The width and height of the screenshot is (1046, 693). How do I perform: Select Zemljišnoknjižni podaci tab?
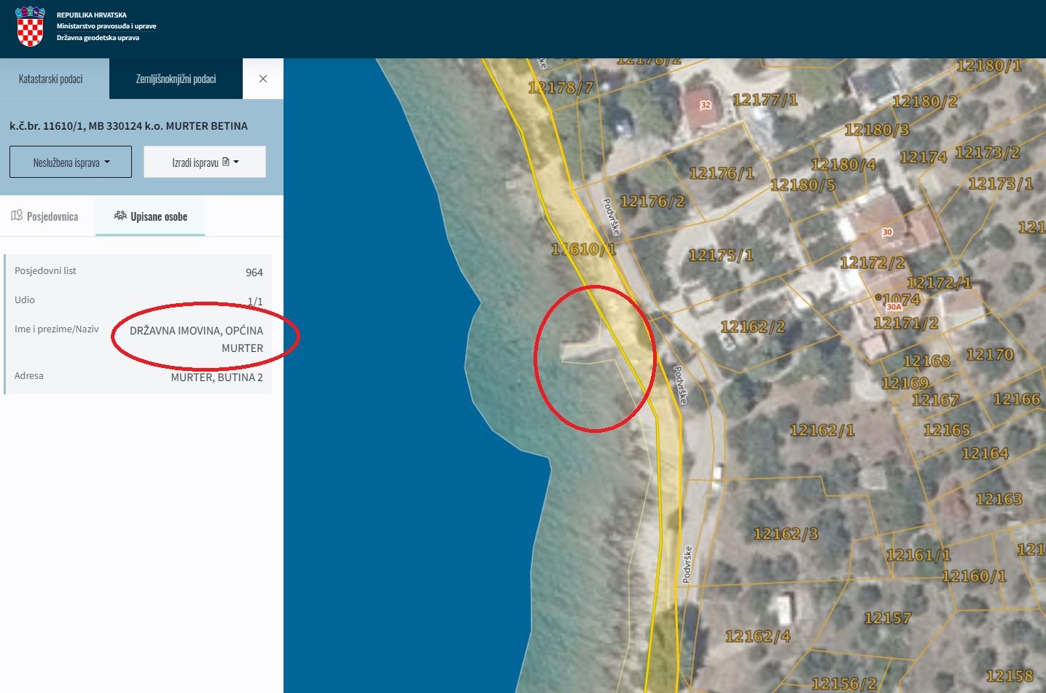coord(176,79)
